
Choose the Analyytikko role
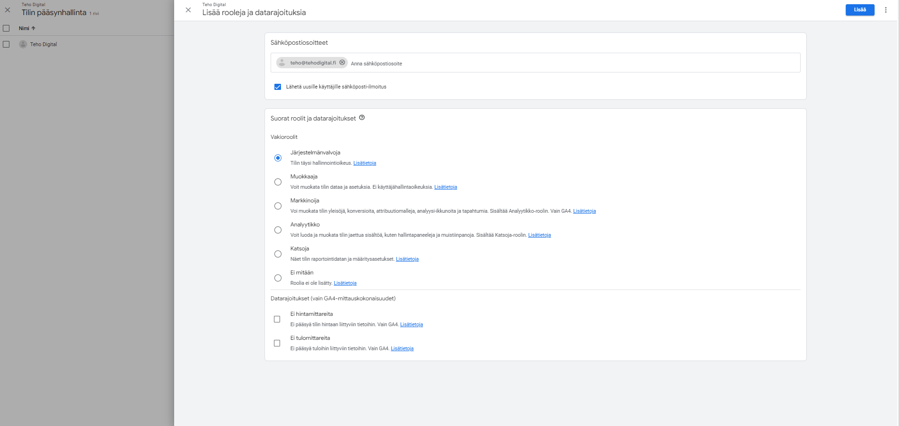click(278, 230)
